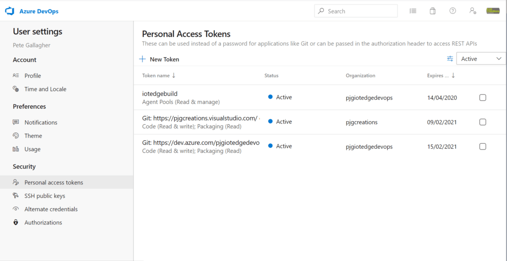Click the Notifications chat bubble icon
The width and height of the screenshot is (507, 261).
point(16,122)
